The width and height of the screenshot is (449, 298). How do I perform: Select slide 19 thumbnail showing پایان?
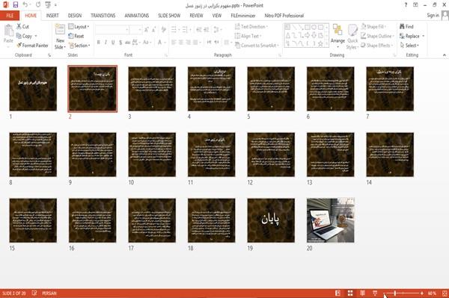click(271, 220)
